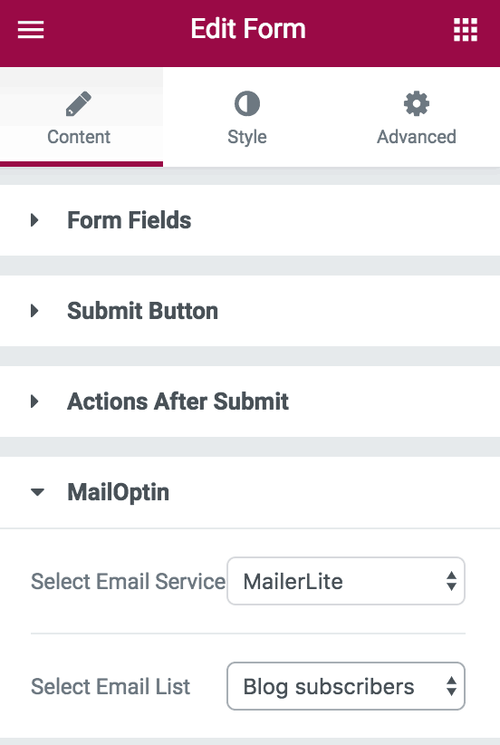
Task: Open the Blog subscribers list dropdown
Action: tap(346, 686)
